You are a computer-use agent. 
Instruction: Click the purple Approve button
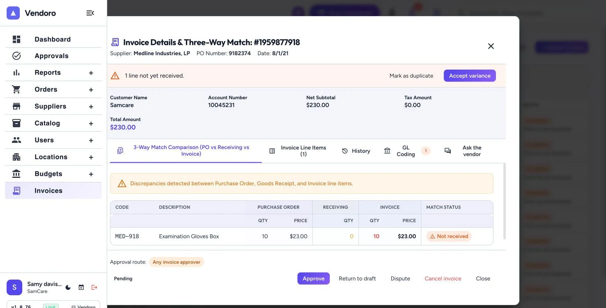point(313,278)
